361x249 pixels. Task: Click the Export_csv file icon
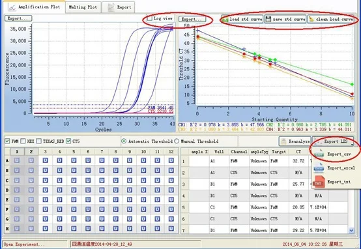319,154
